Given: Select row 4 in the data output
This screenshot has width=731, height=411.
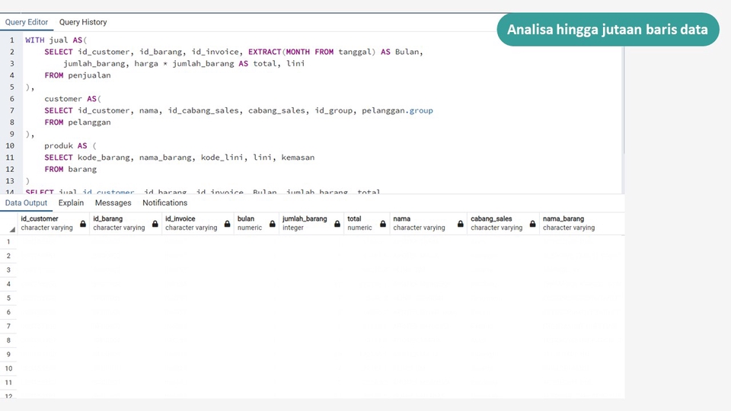Looking at the screenshot, I should tap(8, 284).
